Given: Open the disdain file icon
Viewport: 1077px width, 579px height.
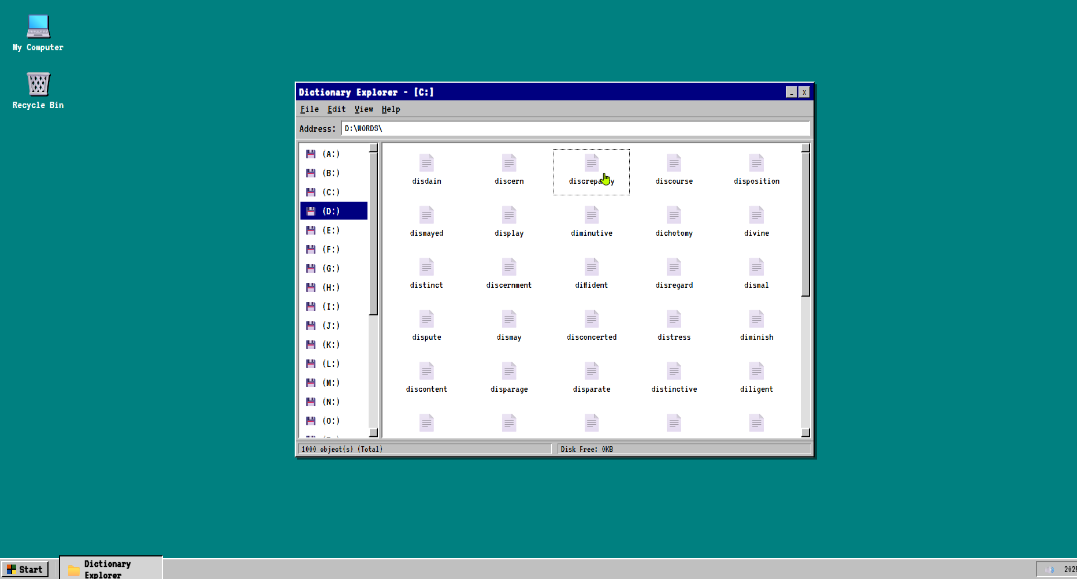Looking at the screenshot, I should [426, 168].
